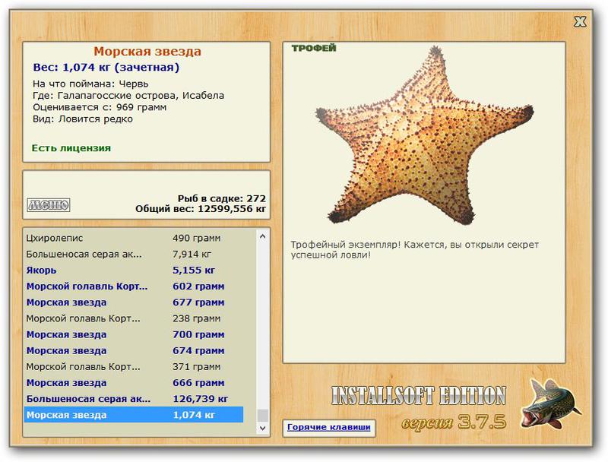
Task: Select Морской голавль Корт... 602 грамм row
Action: coord(134,286)
